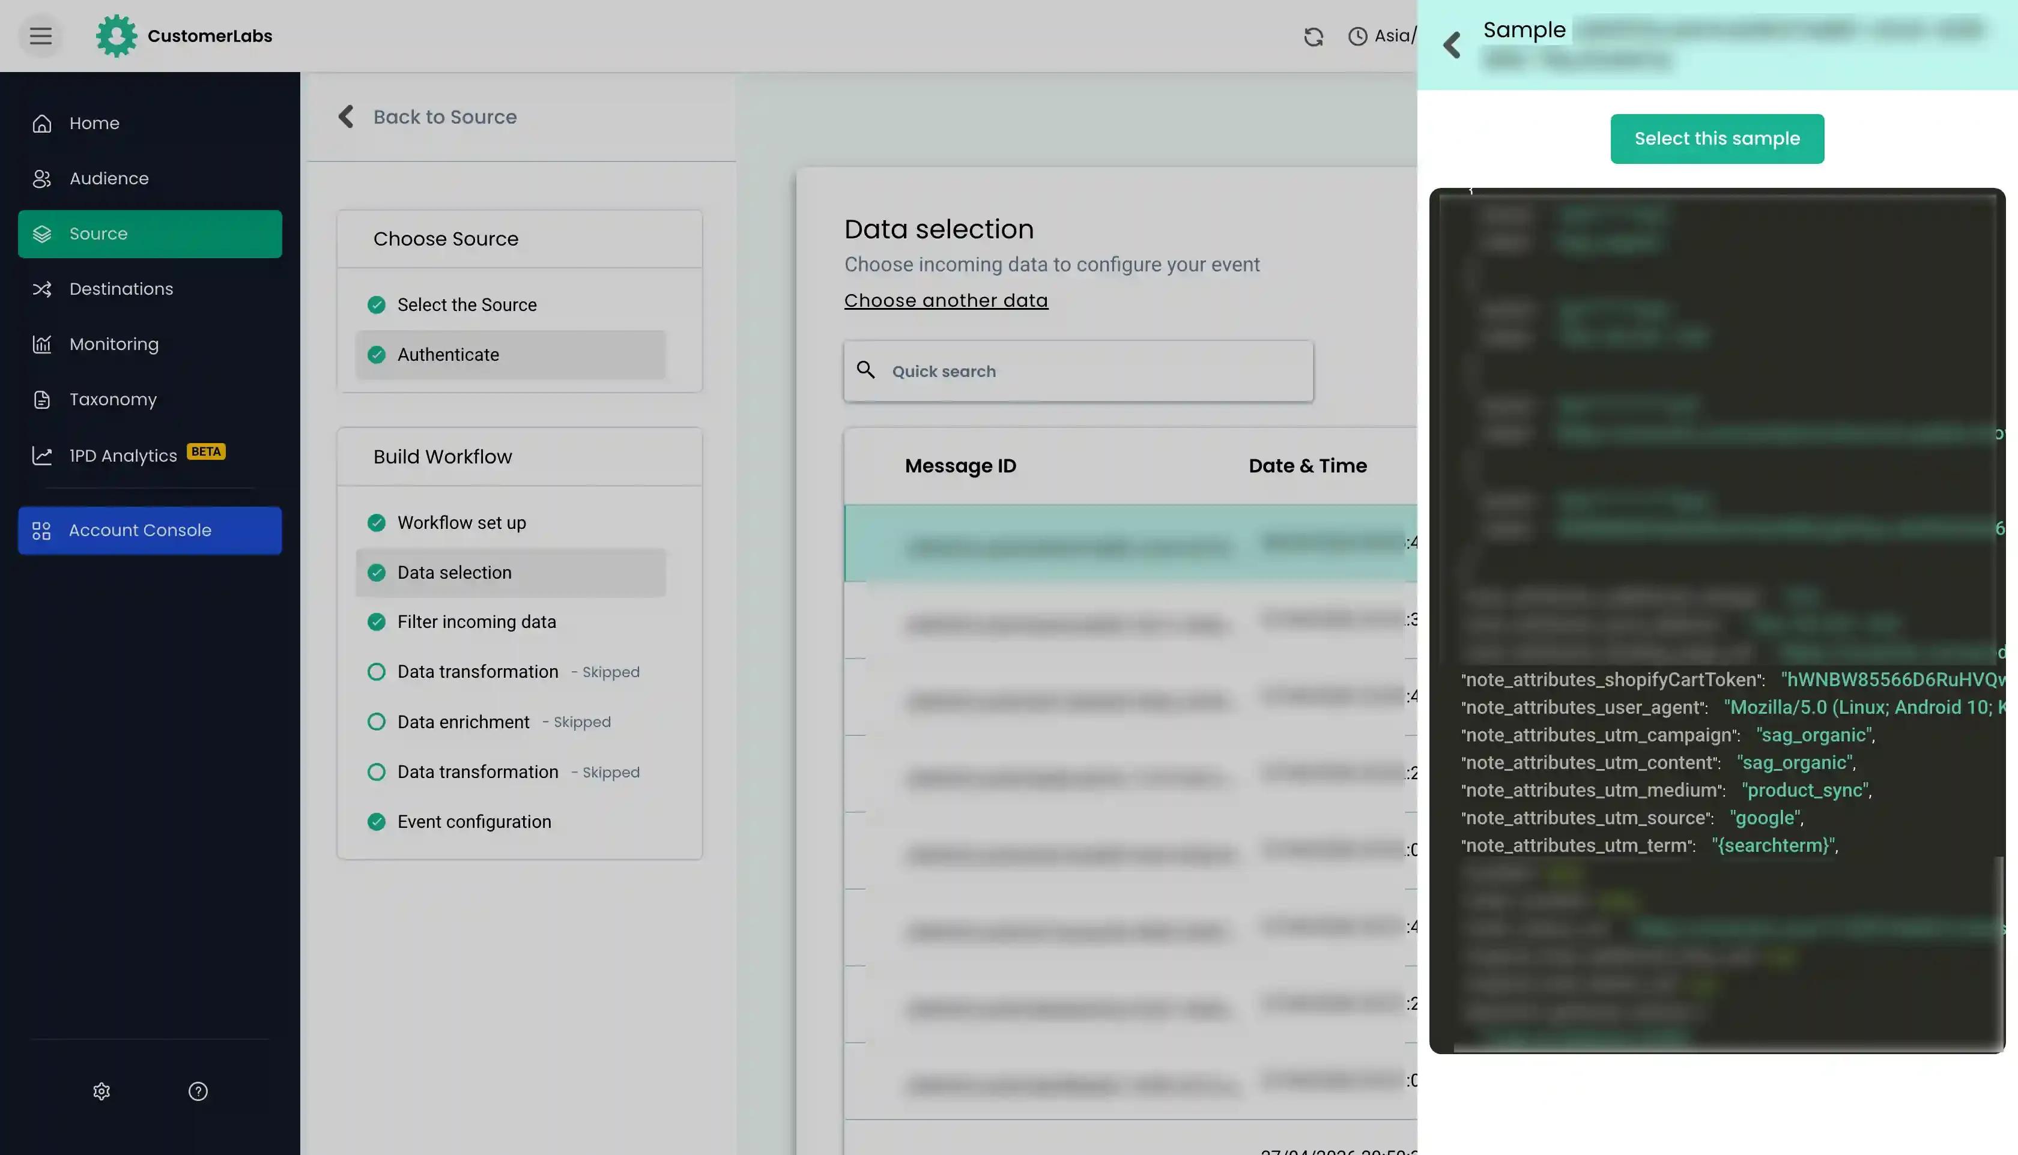This screenshot has height=1155, width=2018.
Task: Click the CustomerLabs gear logo
Action: pos(116,35)
